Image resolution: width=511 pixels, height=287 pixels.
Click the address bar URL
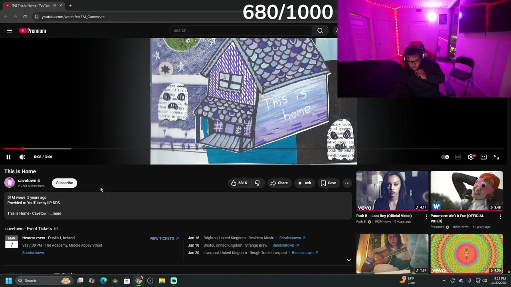(73, 17)
